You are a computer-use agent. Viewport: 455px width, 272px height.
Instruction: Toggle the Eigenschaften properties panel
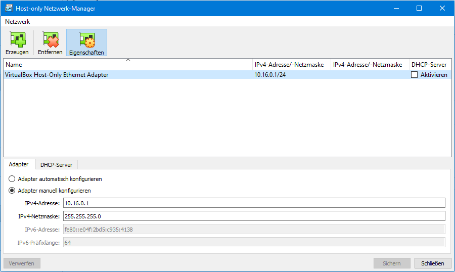[x=86, y=42]
